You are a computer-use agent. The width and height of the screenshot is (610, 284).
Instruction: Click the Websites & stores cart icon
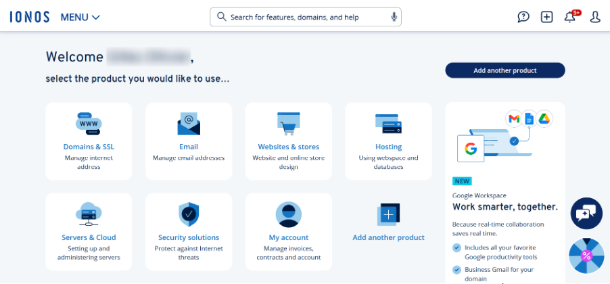pos(289,124)
